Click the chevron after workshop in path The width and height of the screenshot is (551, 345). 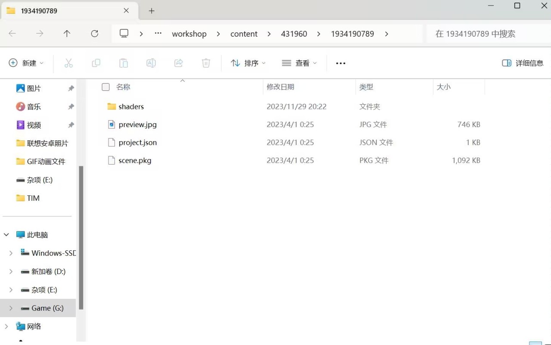[x=219, y=34]
